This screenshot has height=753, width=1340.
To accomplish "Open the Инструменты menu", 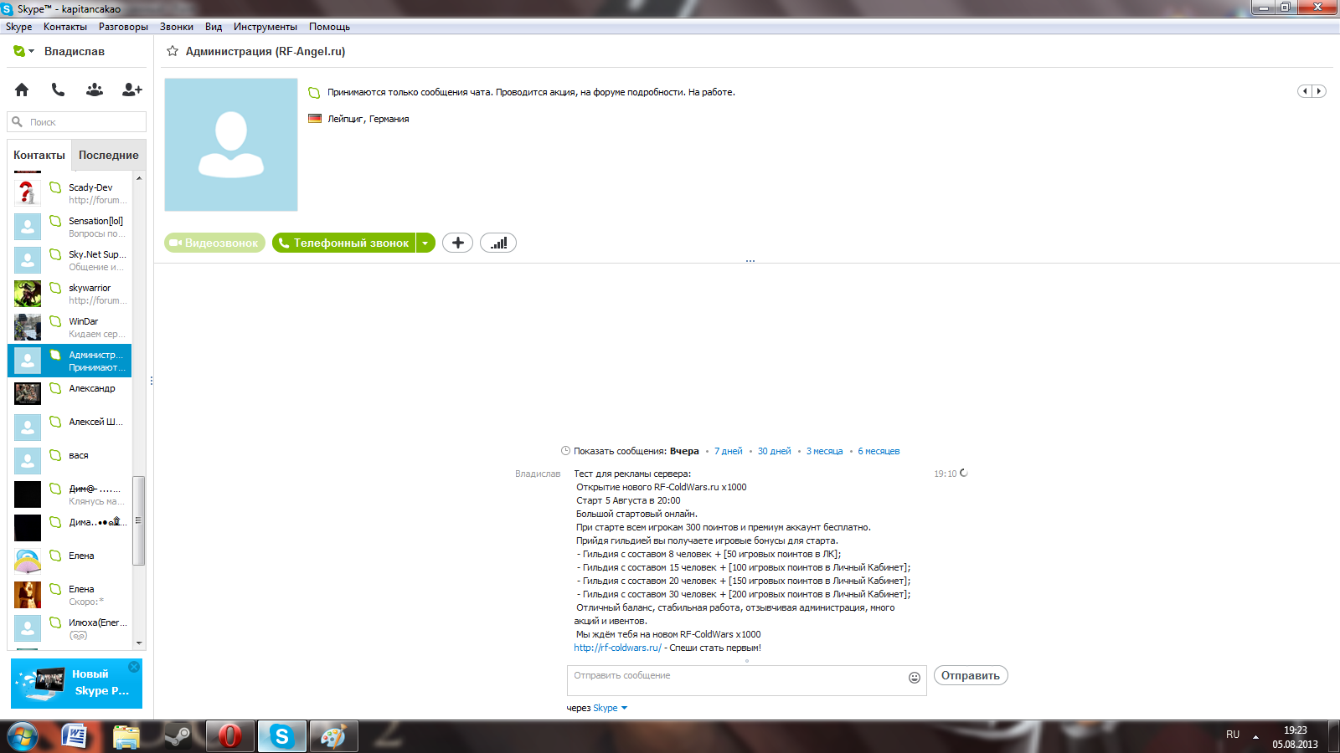I will coord(265,27).
